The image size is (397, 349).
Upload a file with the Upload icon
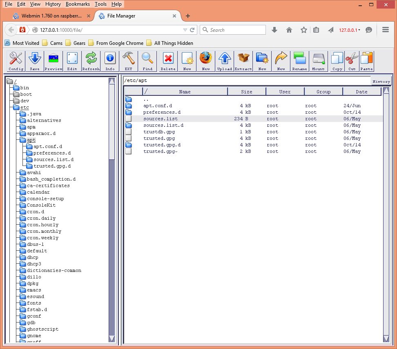(x=224, y=61)
